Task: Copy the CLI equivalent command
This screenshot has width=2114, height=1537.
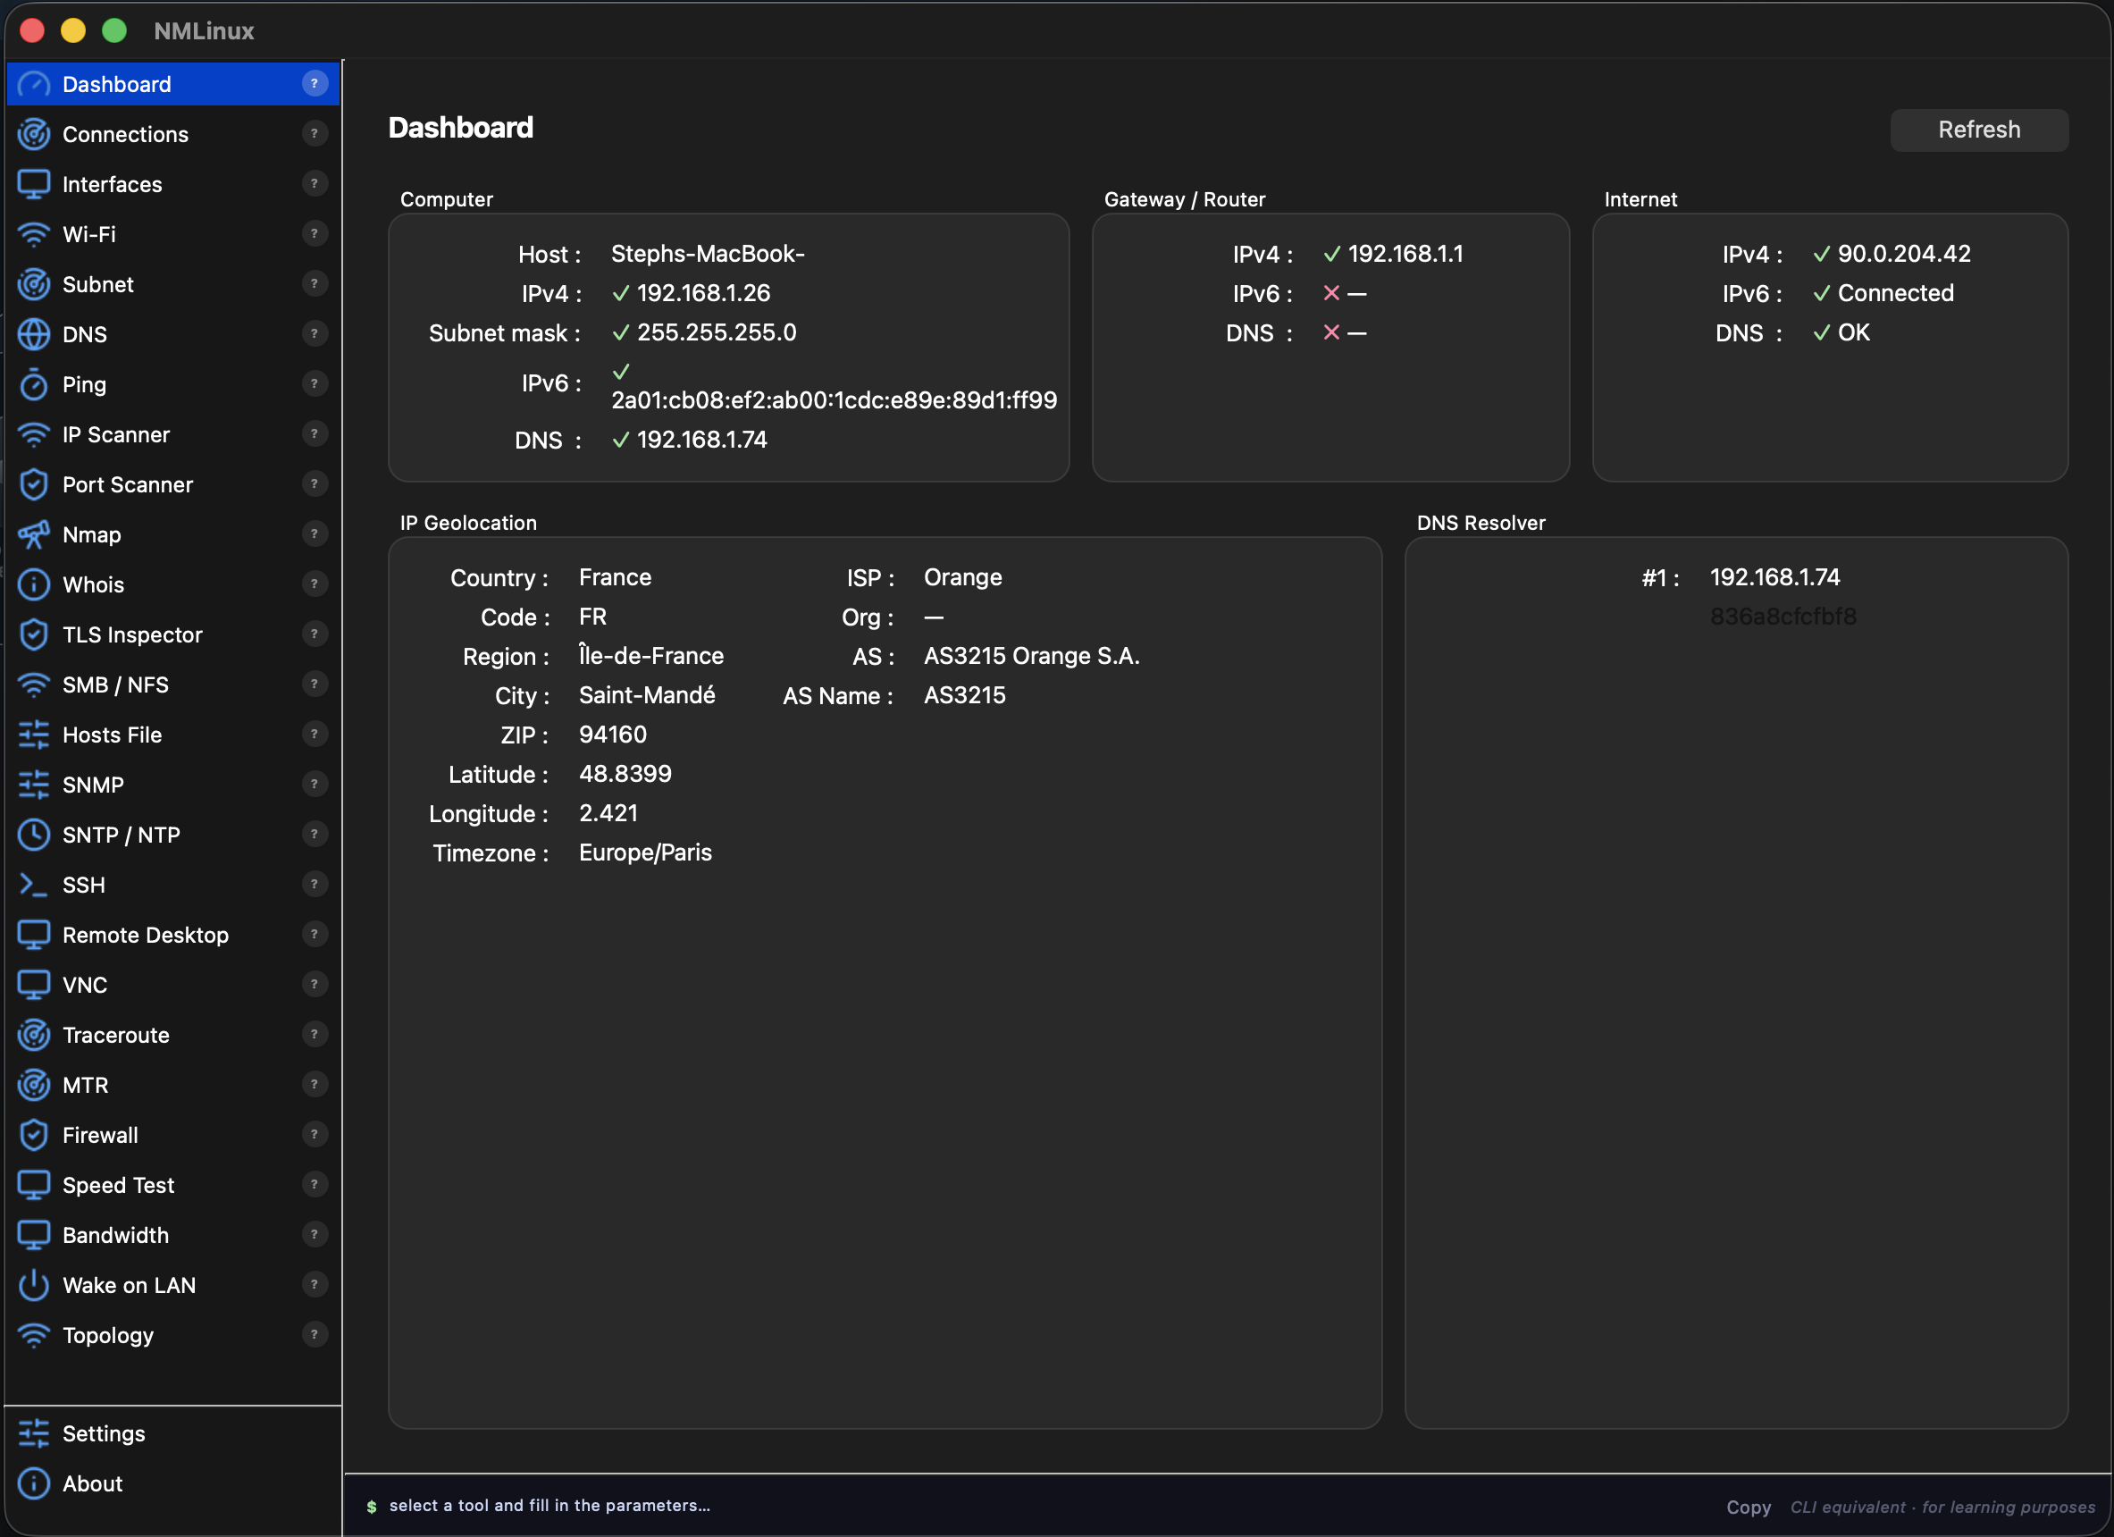Action: (1748, 1508)
